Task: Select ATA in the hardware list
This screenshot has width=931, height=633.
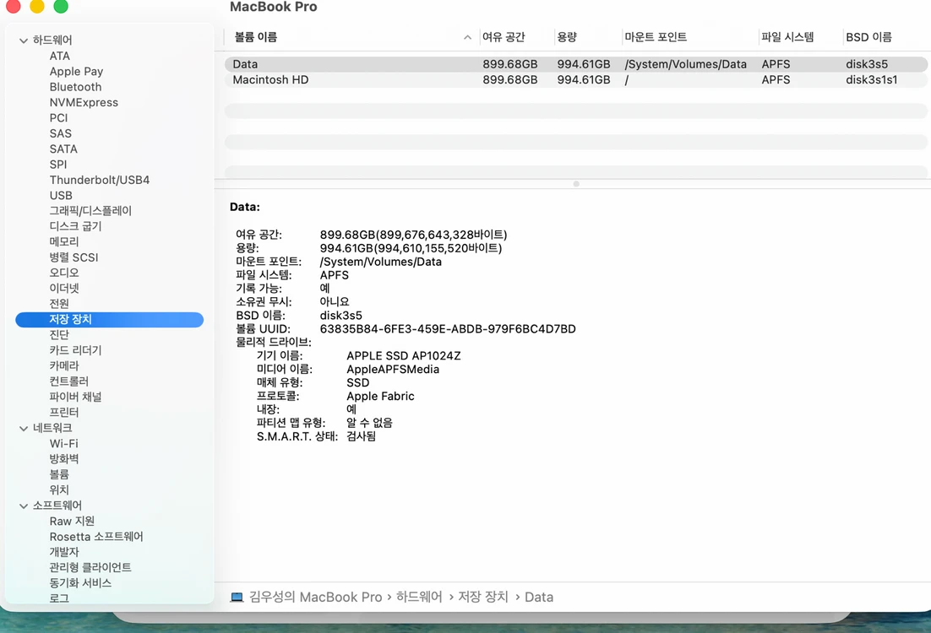Action: point(60,56)
